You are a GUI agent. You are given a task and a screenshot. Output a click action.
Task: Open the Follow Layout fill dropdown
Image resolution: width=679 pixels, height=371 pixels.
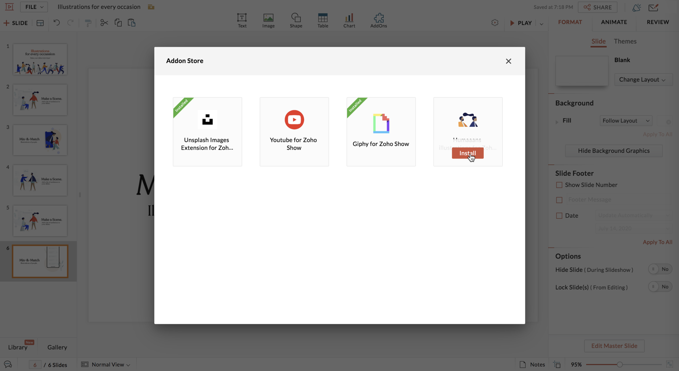(x=626, y=121)
